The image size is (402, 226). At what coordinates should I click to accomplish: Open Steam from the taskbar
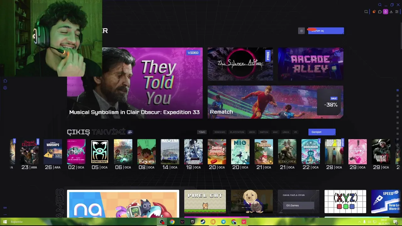[203, 222]
